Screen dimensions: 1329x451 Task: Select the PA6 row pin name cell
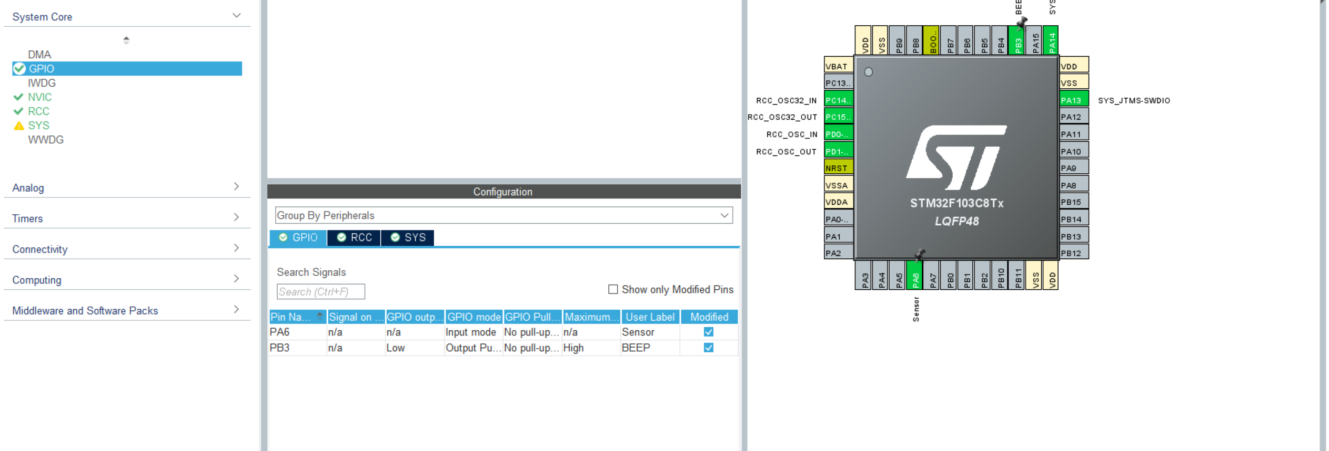click(298, 332)
